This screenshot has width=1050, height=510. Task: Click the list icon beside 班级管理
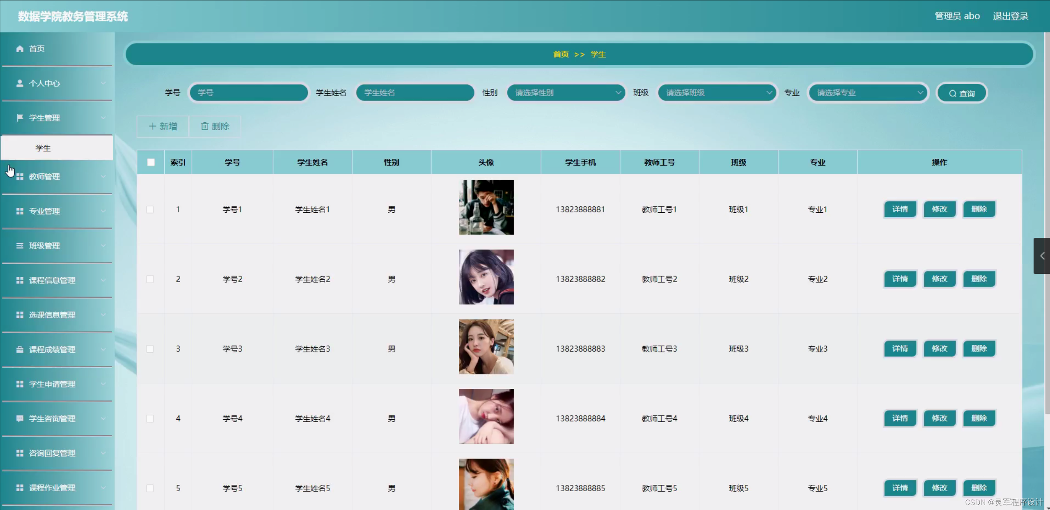[20, 246]
